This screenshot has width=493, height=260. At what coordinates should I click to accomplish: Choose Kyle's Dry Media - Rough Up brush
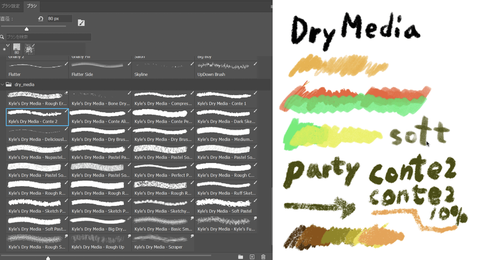(x=100, y=242)
